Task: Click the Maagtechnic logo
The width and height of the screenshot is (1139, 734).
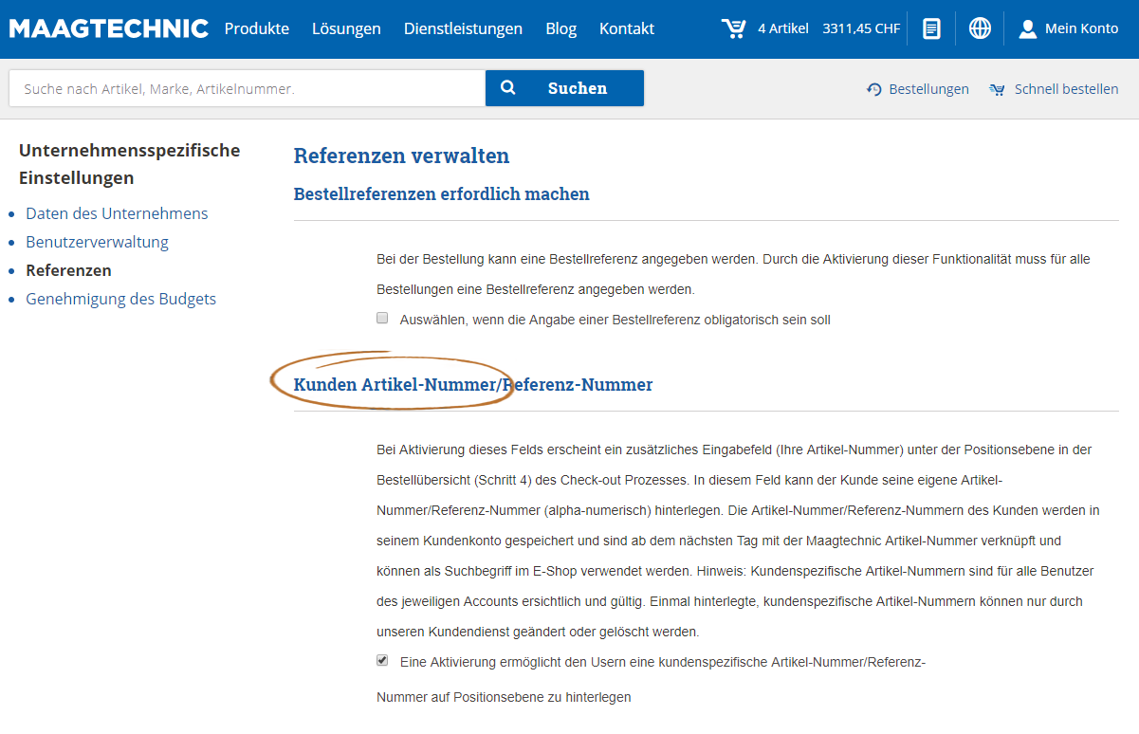Action: tap(109, 28)
